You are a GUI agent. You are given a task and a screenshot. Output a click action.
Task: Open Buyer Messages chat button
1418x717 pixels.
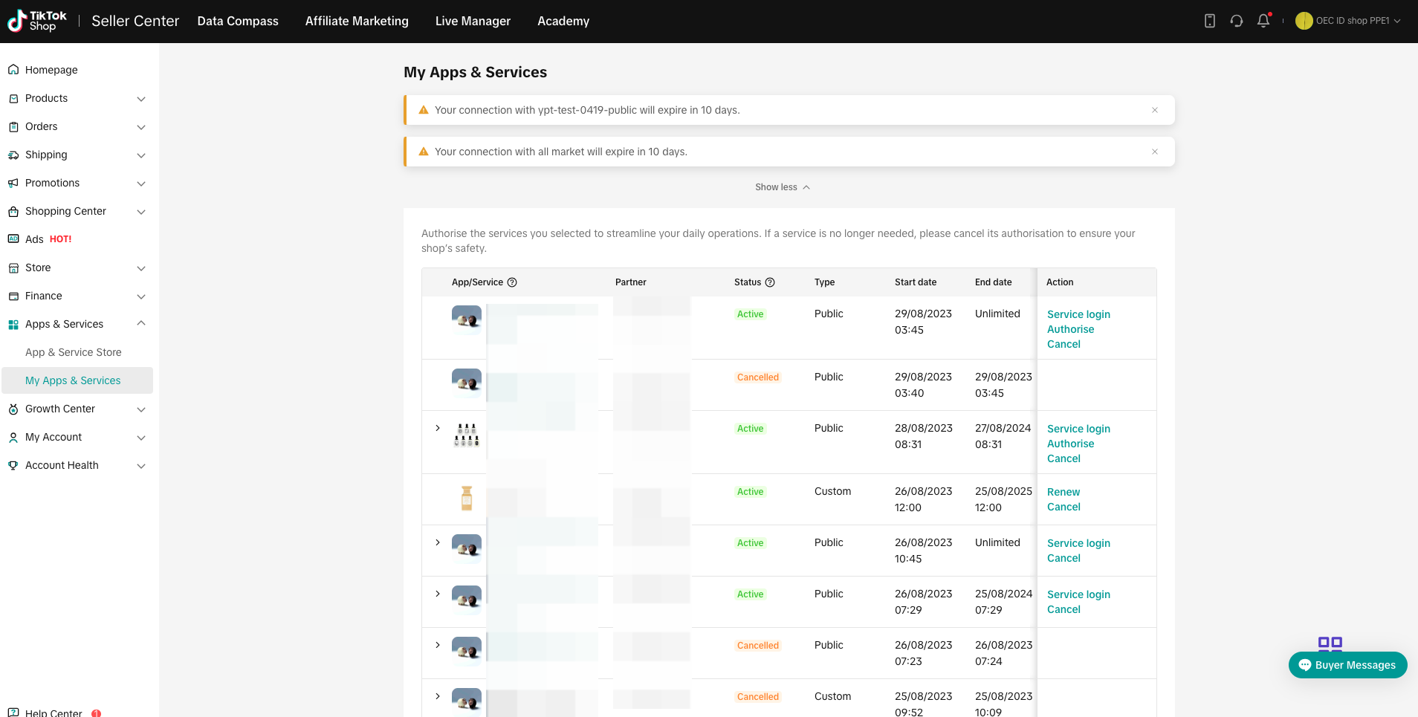1347,665
